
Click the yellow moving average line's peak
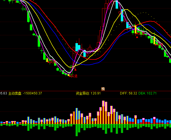pyautogui.click(x=127, y=10)
